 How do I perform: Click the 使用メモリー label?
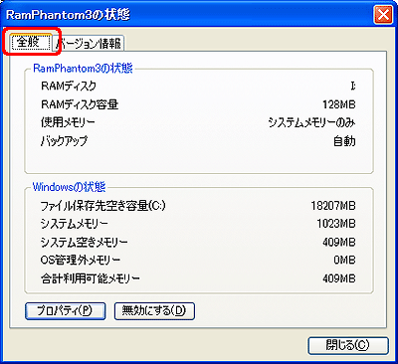(x=68, y=123)
